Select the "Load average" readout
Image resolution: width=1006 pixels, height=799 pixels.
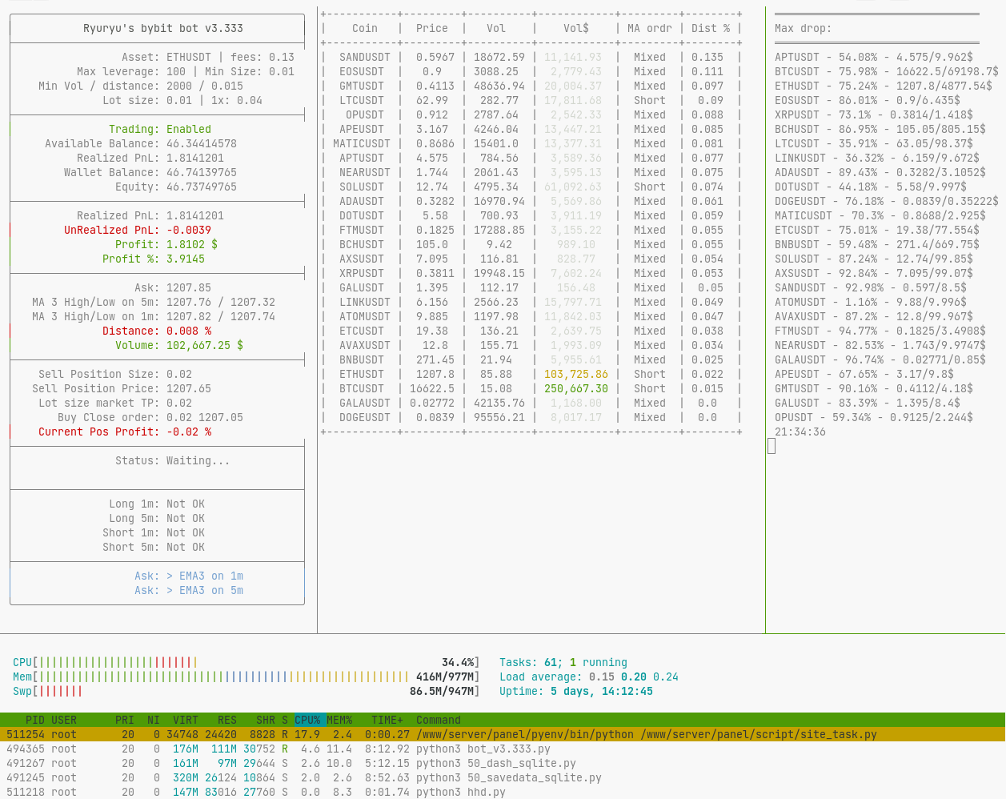589,677
